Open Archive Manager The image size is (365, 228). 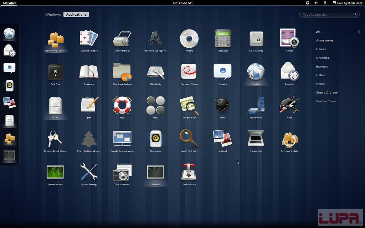pos(122,41)
